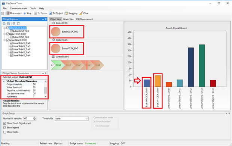Pin the Graph Setup panel
The height and width of the screenshot is (146, 232).
(229, 114)
